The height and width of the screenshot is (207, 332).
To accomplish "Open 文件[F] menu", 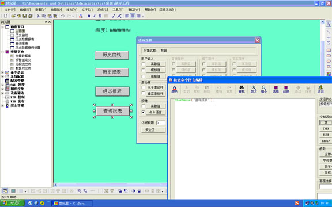I will tap(10, 10).
